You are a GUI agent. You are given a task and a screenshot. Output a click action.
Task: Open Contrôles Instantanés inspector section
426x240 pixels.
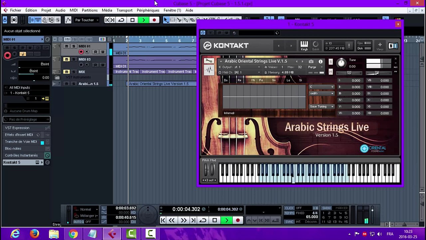tap(27, 155)
